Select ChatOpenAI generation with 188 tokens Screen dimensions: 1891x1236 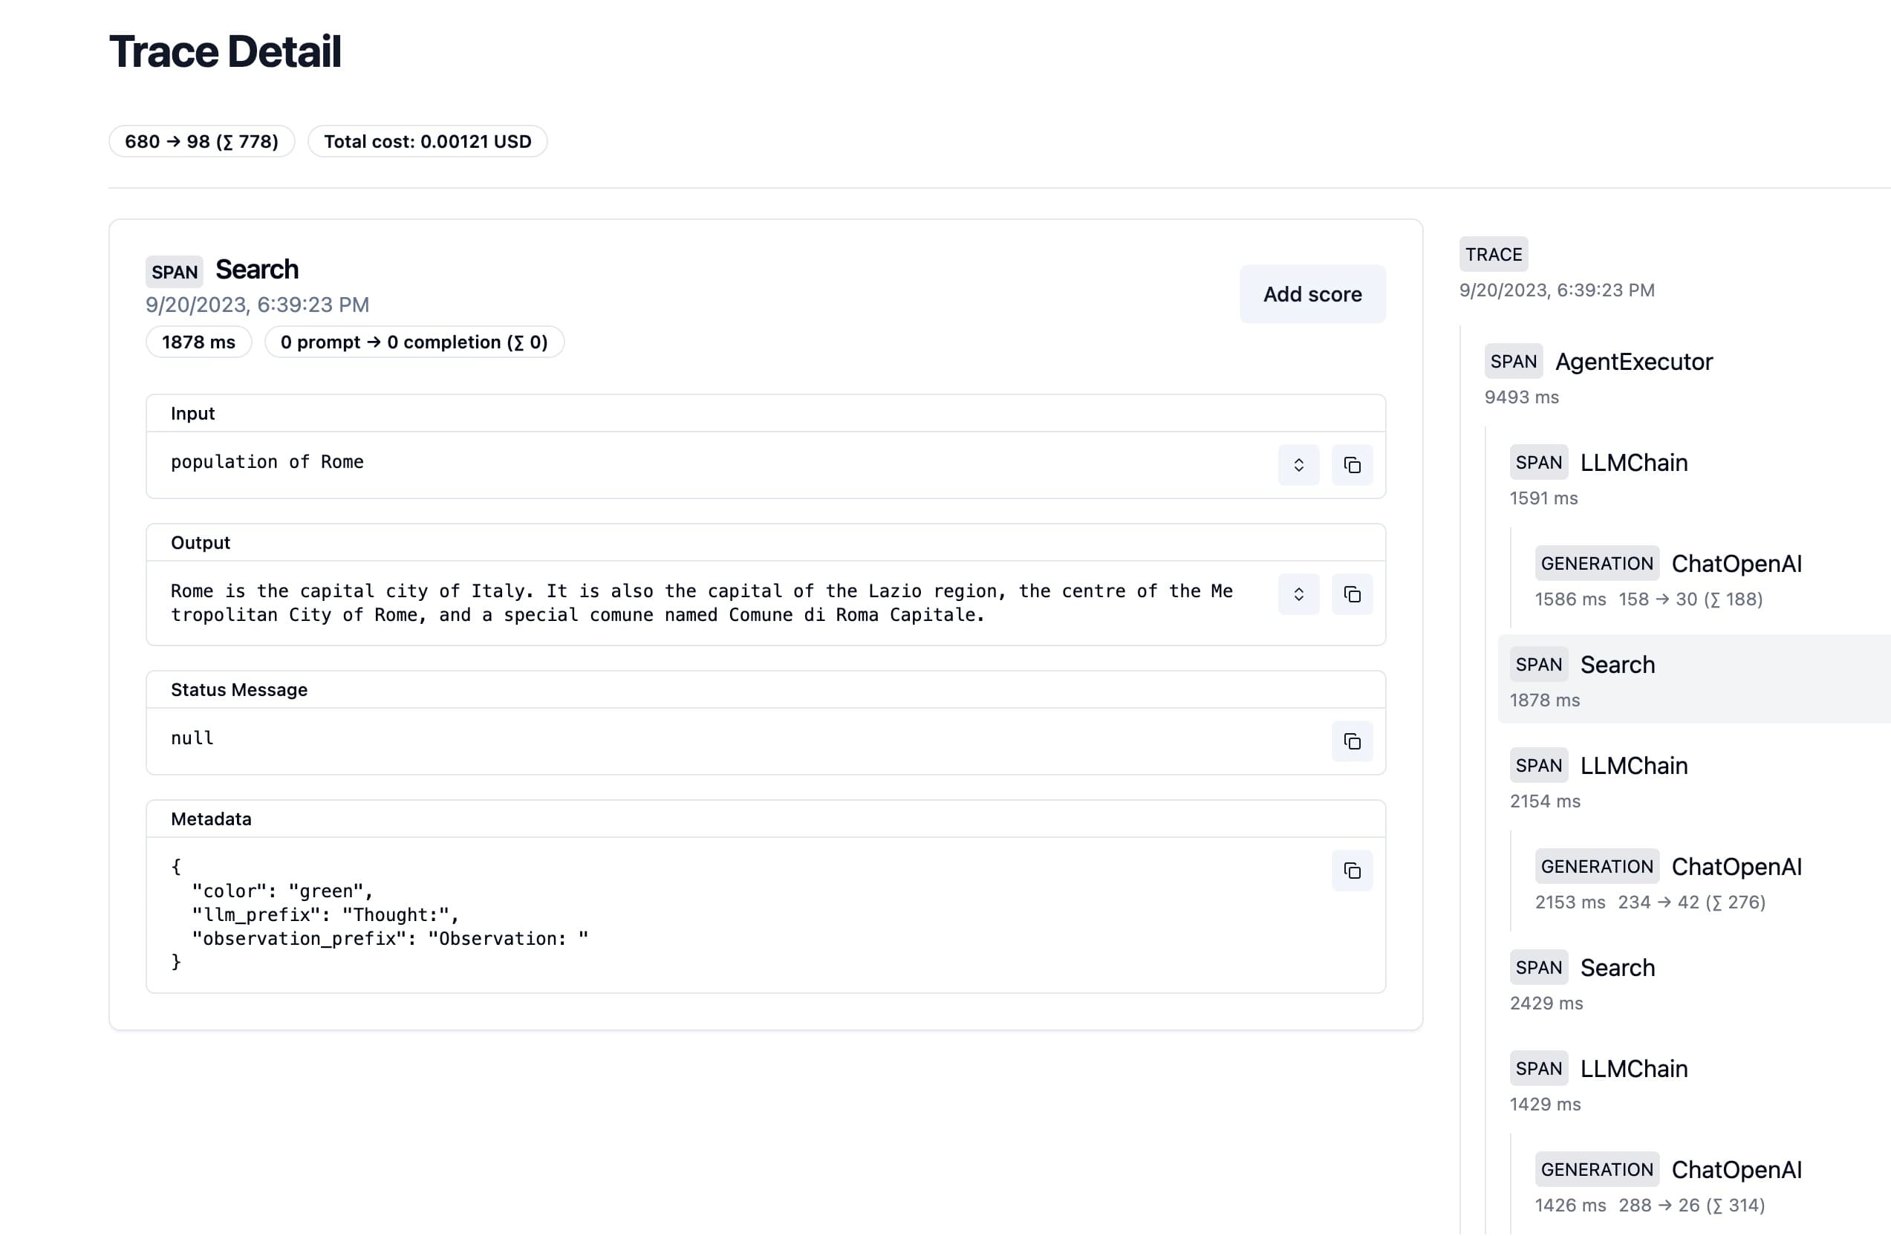tap(1735, 564)
